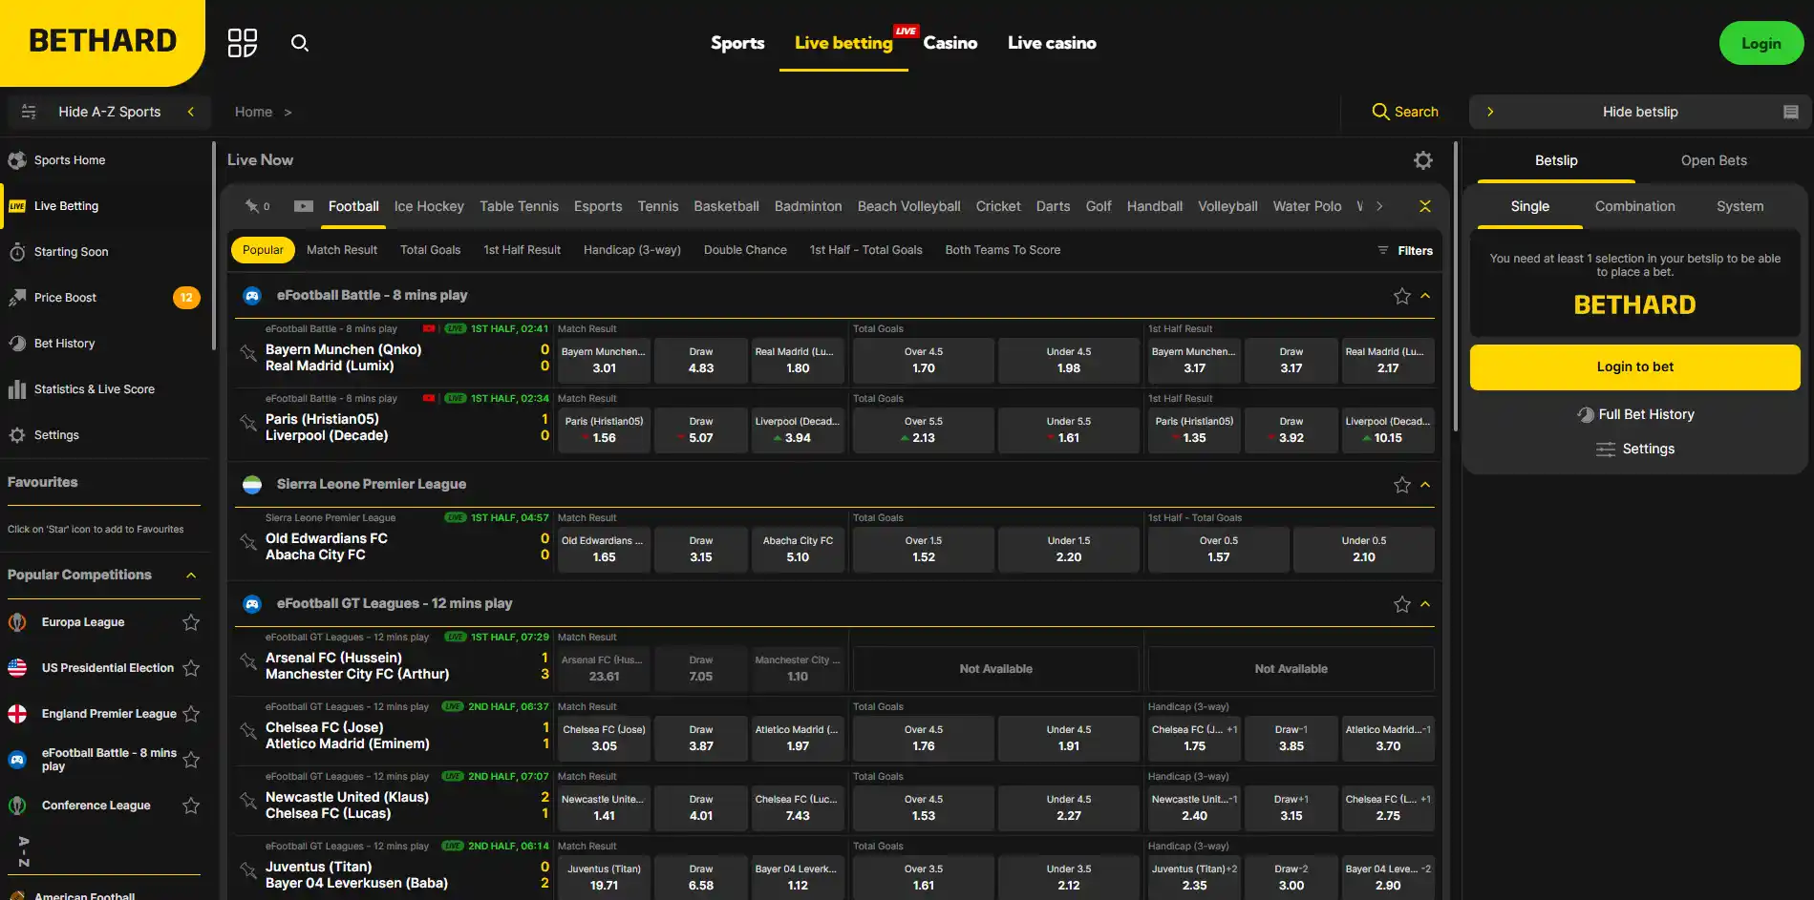Click the Search link in breadcrumb bar
The height and width of the screenshot is (900, 1814).
[1404, 112]
